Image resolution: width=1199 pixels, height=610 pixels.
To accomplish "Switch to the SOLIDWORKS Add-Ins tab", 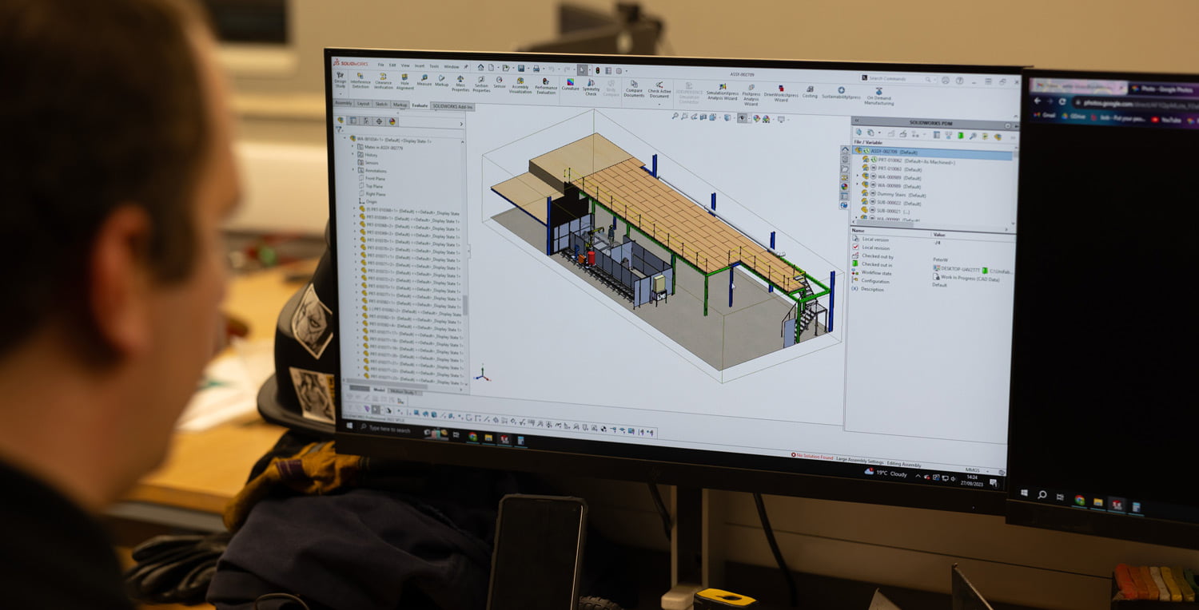I will [x=452, y=106].
